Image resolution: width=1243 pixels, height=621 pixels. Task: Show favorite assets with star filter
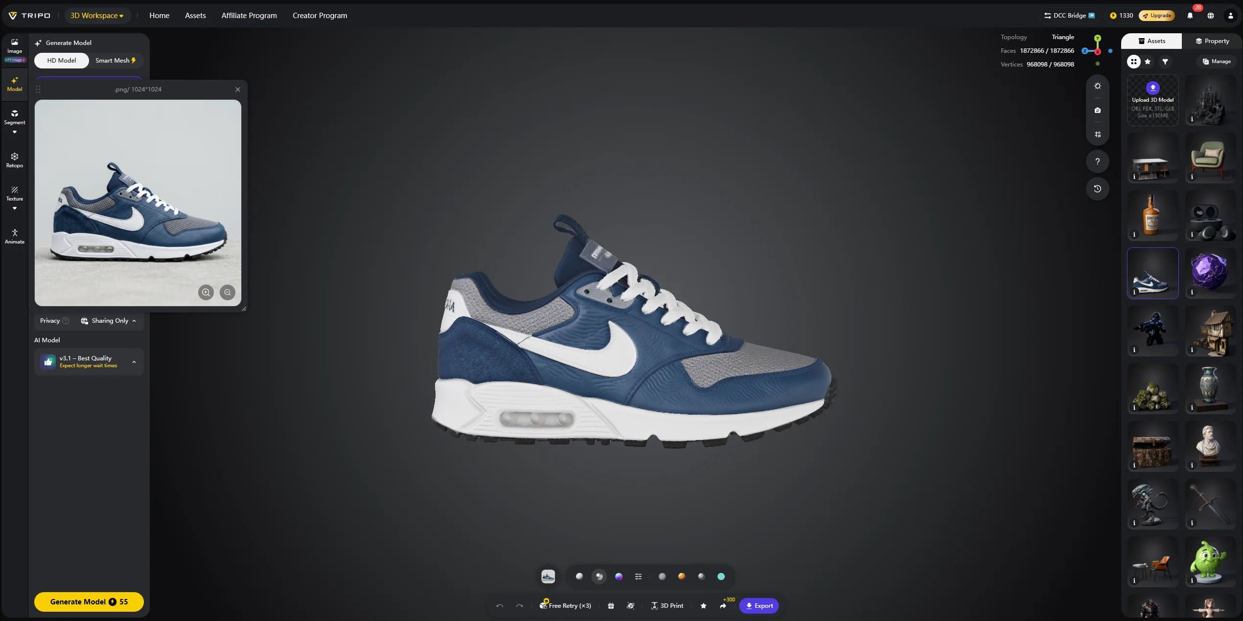(1148, 62)
